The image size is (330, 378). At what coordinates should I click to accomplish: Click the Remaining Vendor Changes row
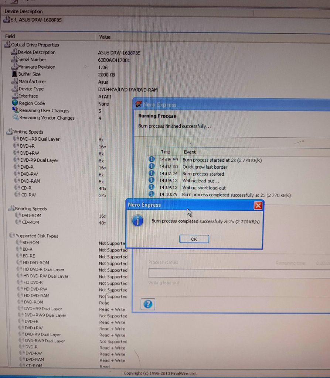[57, 118]
